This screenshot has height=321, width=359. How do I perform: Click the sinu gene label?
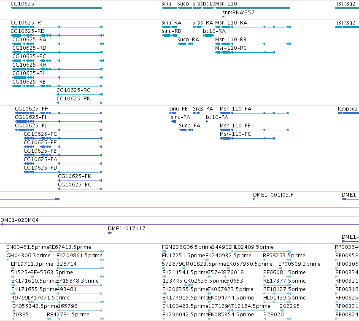(167, 4)
